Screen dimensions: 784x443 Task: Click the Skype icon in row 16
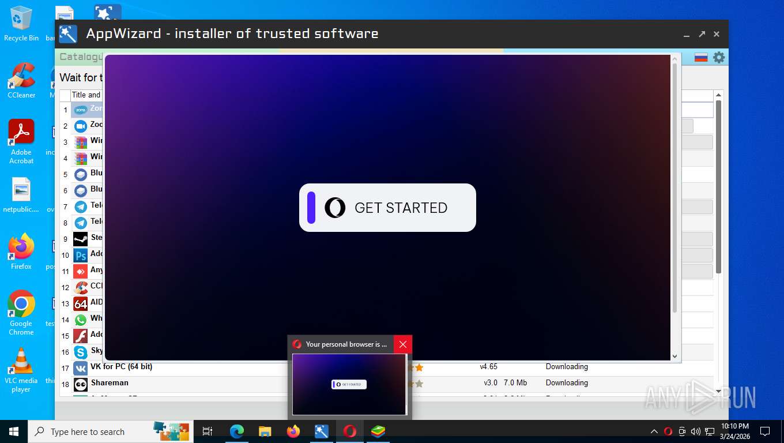[x=81, y=352]
